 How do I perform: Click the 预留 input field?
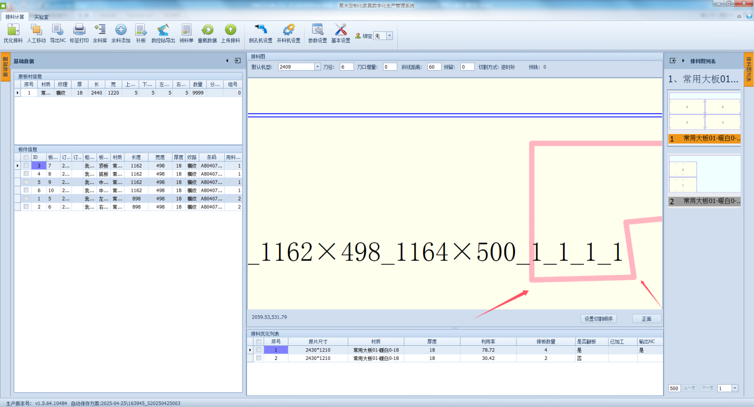point(467,67)
